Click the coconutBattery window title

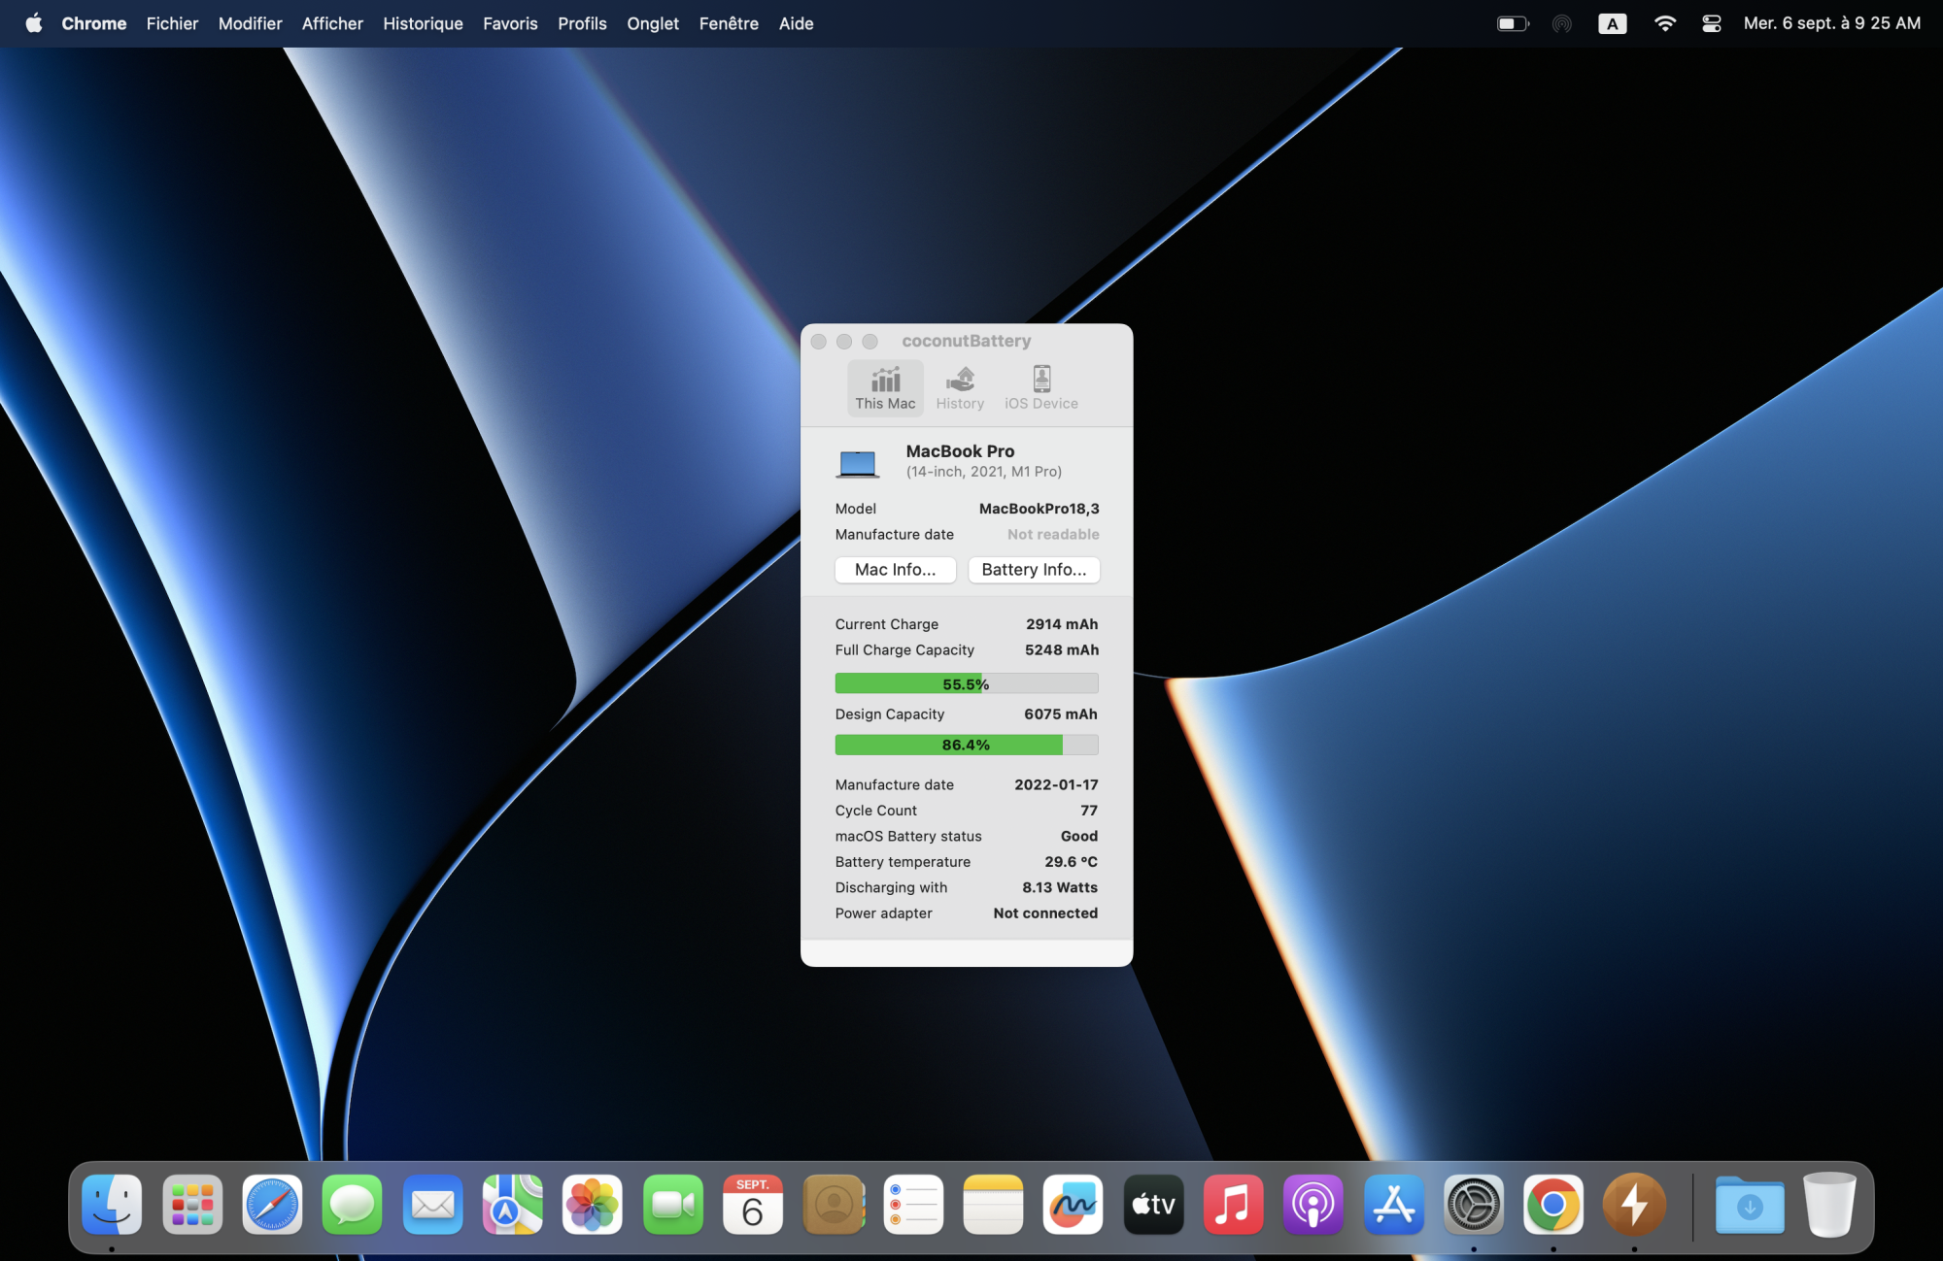click(967, 341)
